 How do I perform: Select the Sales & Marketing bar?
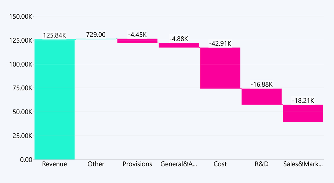pyautogui.click(x=303, y=113)
